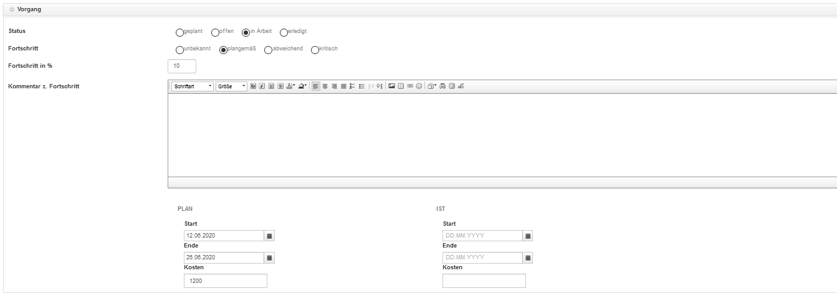This screenshot has height=296, width=837.
Task: Apply underline formatting in editor toolbar
Action: 272,86
